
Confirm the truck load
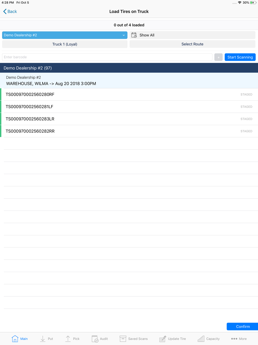coord(243,327)
